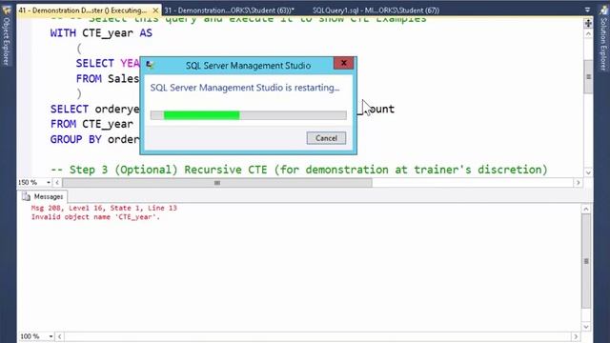Close the SQL Server Management Studio dialog
Screen dimensions: 610x343
tap(343, 63)
